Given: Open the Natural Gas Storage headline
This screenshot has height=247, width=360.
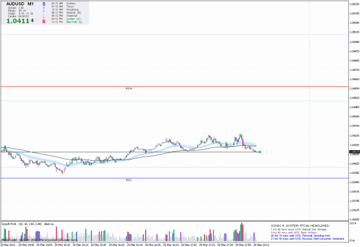Looking at the screenshot, I should coord(298,229).
